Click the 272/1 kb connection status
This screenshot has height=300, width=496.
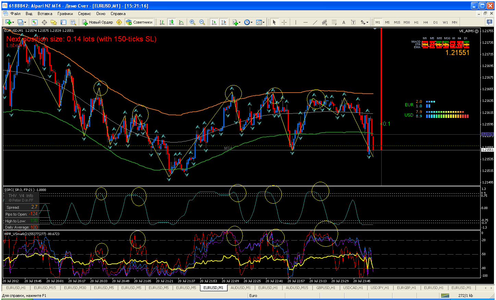click(465, 296)
